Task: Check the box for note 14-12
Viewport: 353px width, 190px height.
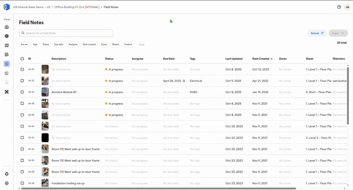Action: 23,149
